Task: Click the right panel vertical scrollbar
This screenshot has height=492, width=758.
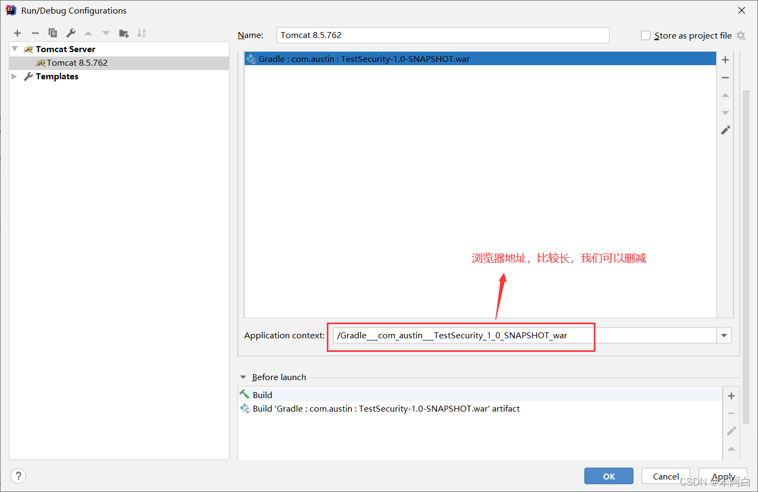Action: [x=746, y=256]
